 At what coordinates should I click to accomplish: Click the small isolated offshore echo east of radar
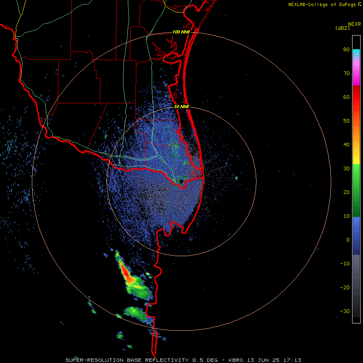point(236,178)
